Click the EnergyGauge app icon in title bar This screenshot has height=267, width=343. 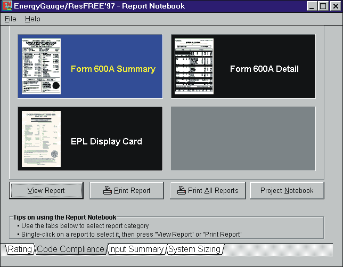[7, 6]
